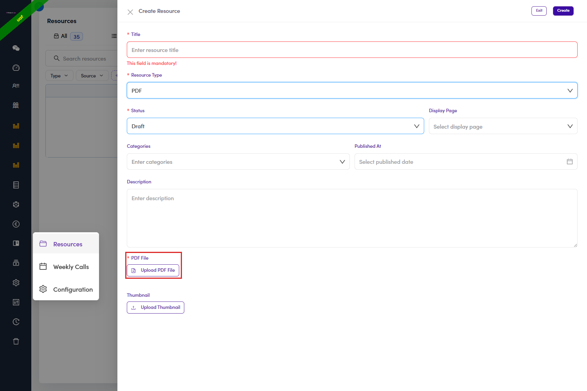The height and width of the screenshot is (391, 587).
Task: Click the Create button
Action: [x=563, y=11]
